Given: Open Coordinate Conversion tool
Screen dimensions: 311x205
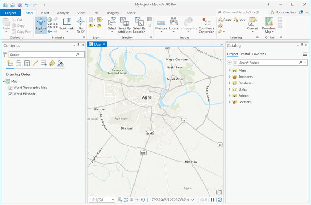Looking at the screenshot, I should (x=206, y=25).
